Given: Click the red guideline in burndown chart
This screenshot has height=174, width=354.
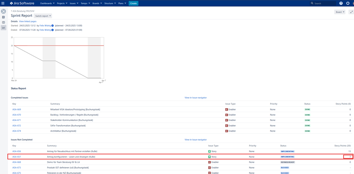Looking at the screenshot, I should pyautogui.click(x=59, y=46).
